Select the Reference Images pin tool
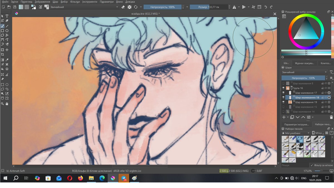 click(3, 79)
